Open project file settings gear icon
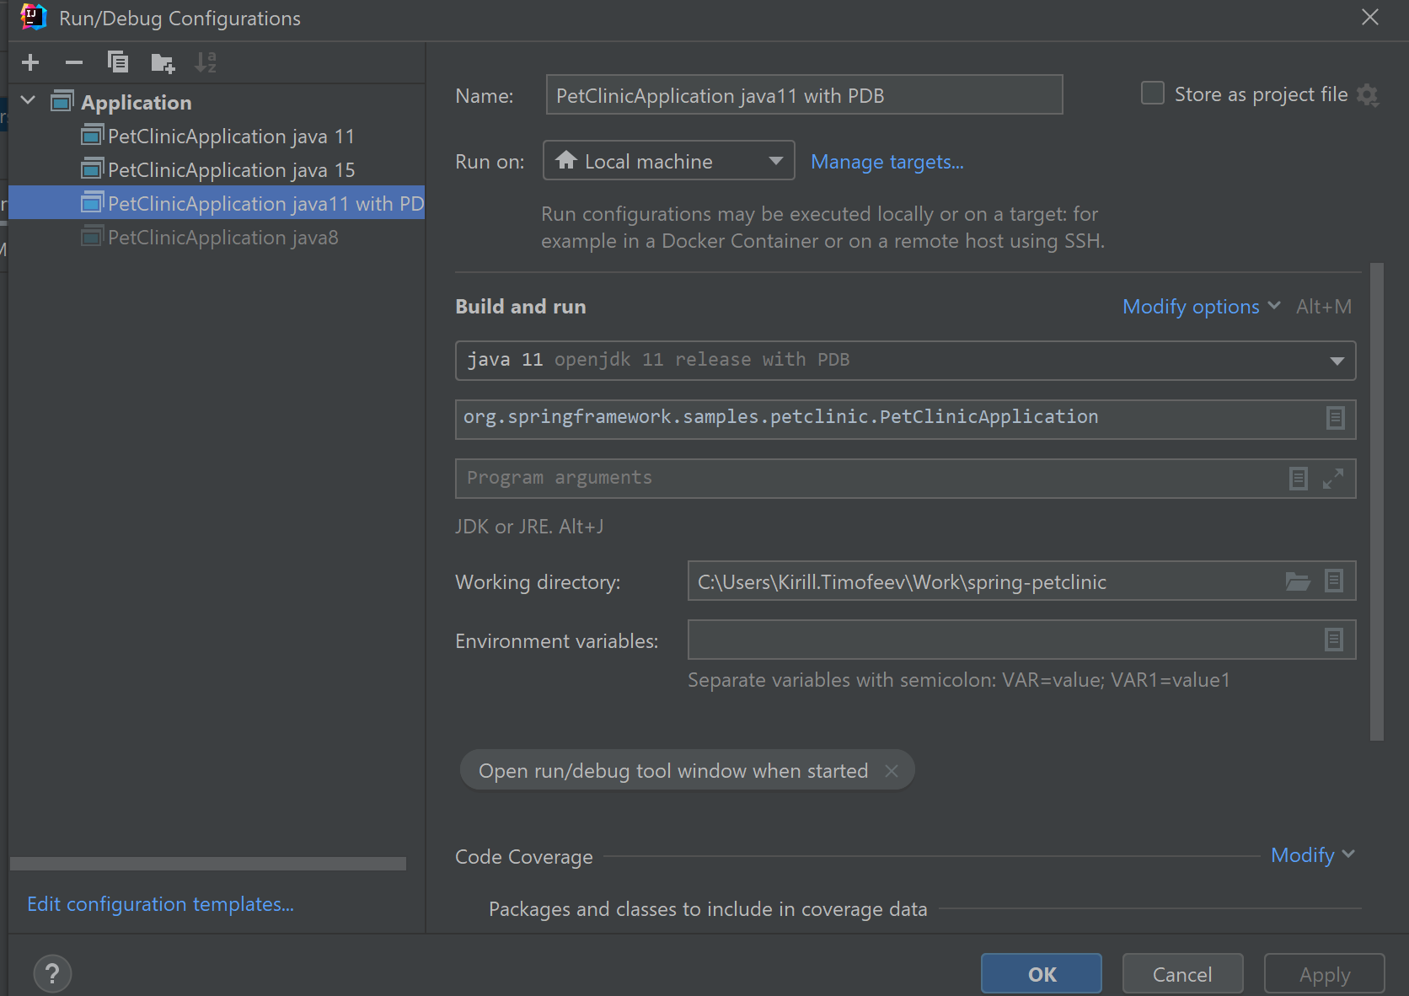Screen dimensions: 1409x996 (1368, 95)
